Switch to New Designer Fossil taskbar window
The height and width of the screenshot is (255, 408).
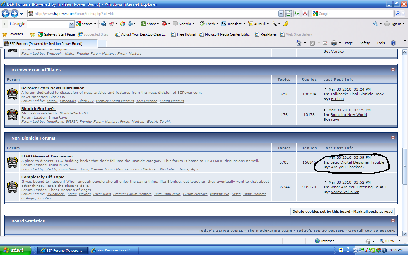point(113,251)
